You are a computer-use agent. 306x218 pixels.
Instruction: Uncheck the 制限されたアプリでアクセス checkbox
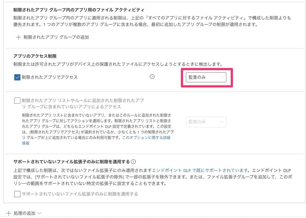tap(17, 77)
